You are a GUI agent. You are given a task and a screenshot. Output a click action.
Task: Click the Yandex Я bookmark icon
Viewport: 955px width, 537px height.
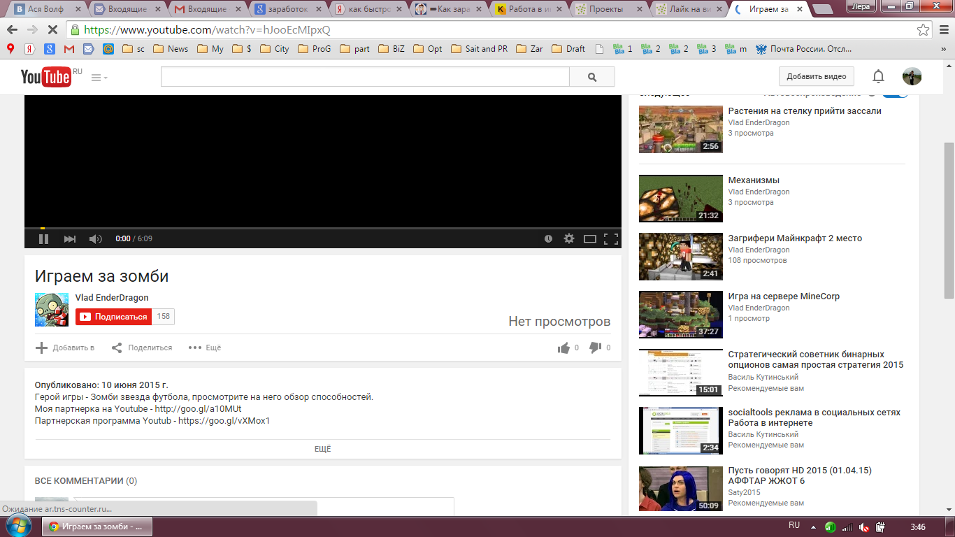point(30,49)
